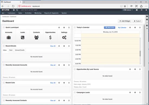Open the Marketing menu
Screen dimensions: 149x105
click(38, 13)
